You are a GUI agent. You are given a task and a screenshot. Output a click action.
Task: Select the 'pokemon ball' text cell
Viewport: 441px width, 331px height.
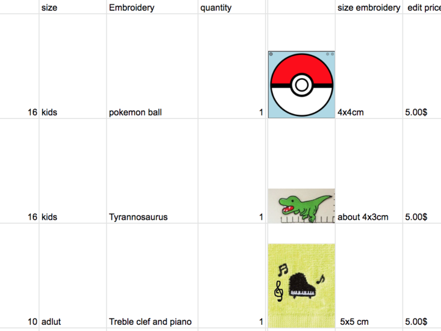coord(152,66)
